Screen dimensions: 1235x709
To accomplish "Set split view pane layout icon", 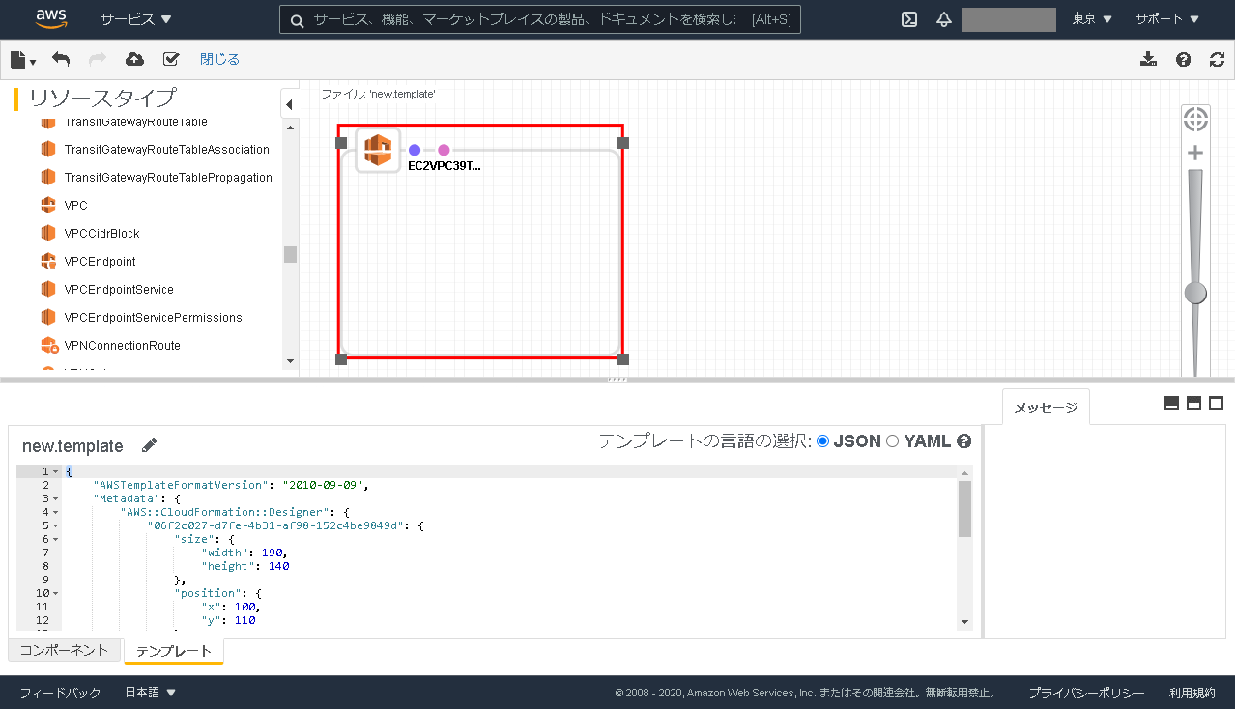I will tap(1193, 403).
